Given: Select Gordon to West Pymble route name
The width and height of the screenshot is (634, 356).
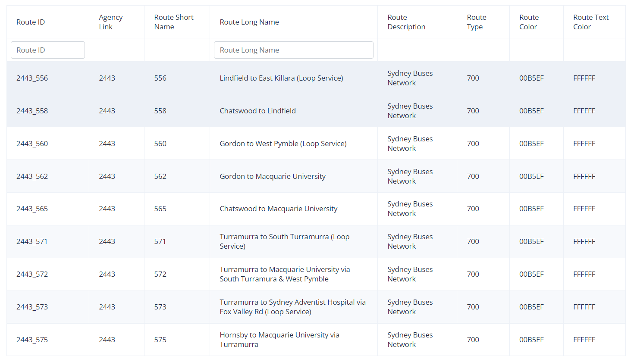Looking at the screenshot, I should click(x=283, y=144).
